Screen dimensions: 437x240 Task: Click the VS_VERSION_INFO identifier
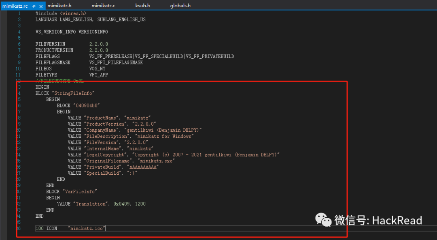pos(55,32)
